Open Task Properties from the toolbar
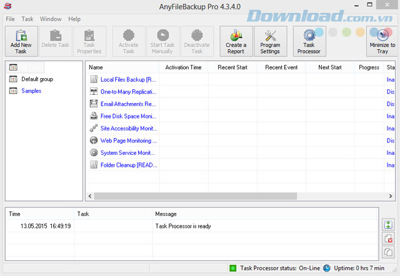This screenshot has width=400, height=276. tap(89, 41)
